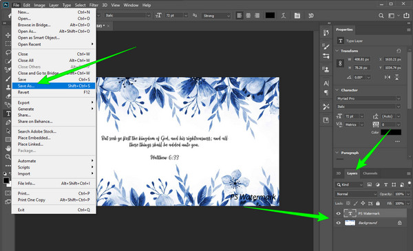Toggle filter for adjustment layers
This screenshot has width=413, height=251.
click(x=377, y=185)
